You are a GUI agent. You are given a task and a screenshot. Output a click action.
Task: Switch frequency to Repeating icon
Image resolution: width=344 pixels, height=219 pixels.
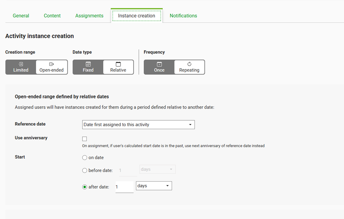pos(189,64)
